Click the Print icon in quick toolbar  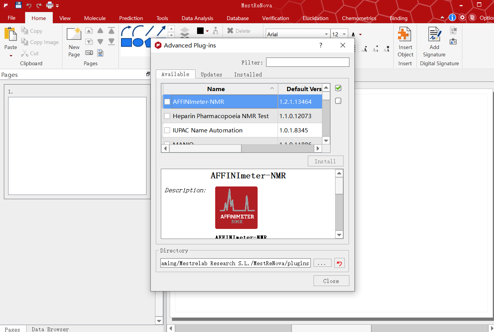[x=50, y=5]
